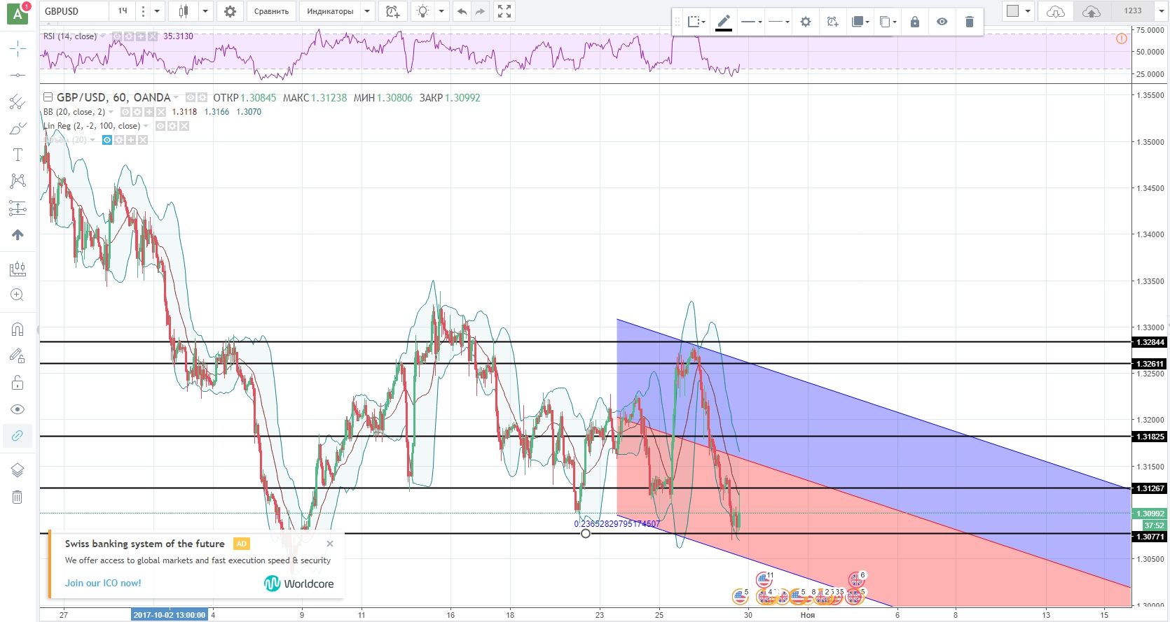1170x622 pixels.
Task: Follow the Join our ICO now link
Action: (103, 583)
